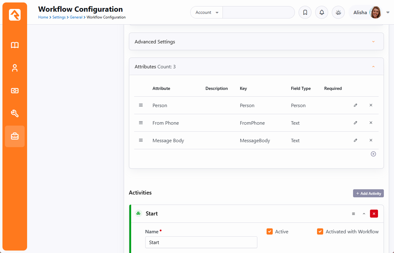Open the briefcase Admin sidebar item

coord(15,136)
